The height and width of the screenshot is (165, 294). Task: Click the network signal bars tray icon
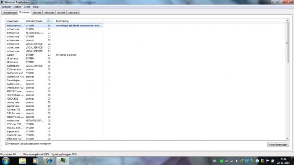point(232,161)
